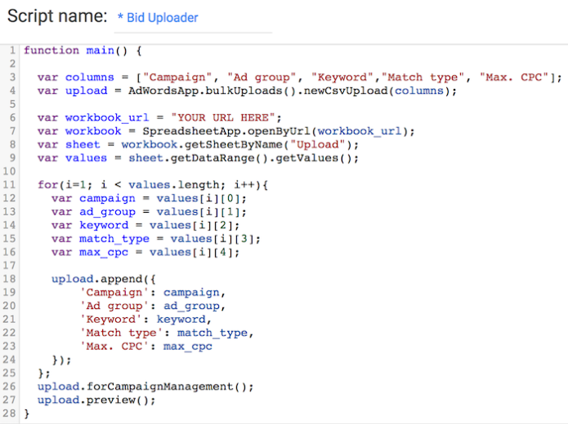Click the 'Ad group': ad_group property line
Image resolution: width=568 pixels, height=424 pixels.
pos(153,306)
